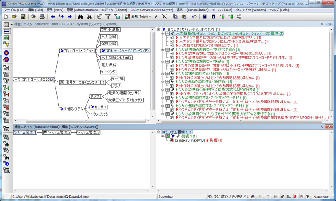Click the green link icon in the status bar
This screenshot has width=336, height=201.
click(x=282, y=196)
